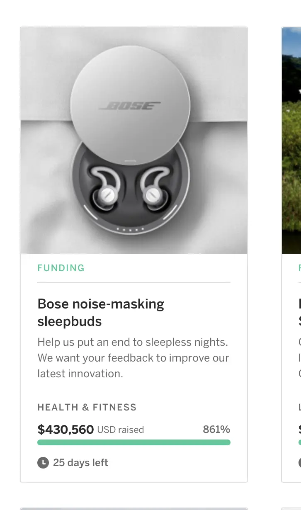The width and height of the screenshot is (301, 510).
Task: Click the 861% funded percentage
Action: click(x=216, y=429)
